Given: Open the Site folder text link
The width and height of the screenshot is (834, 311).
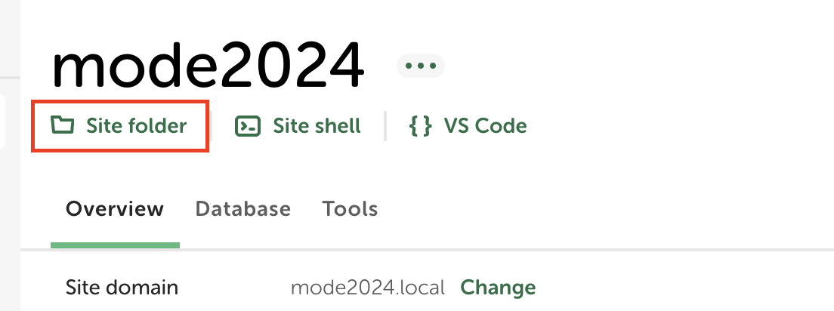Looking at the screenshot, I should pos(137,126).
